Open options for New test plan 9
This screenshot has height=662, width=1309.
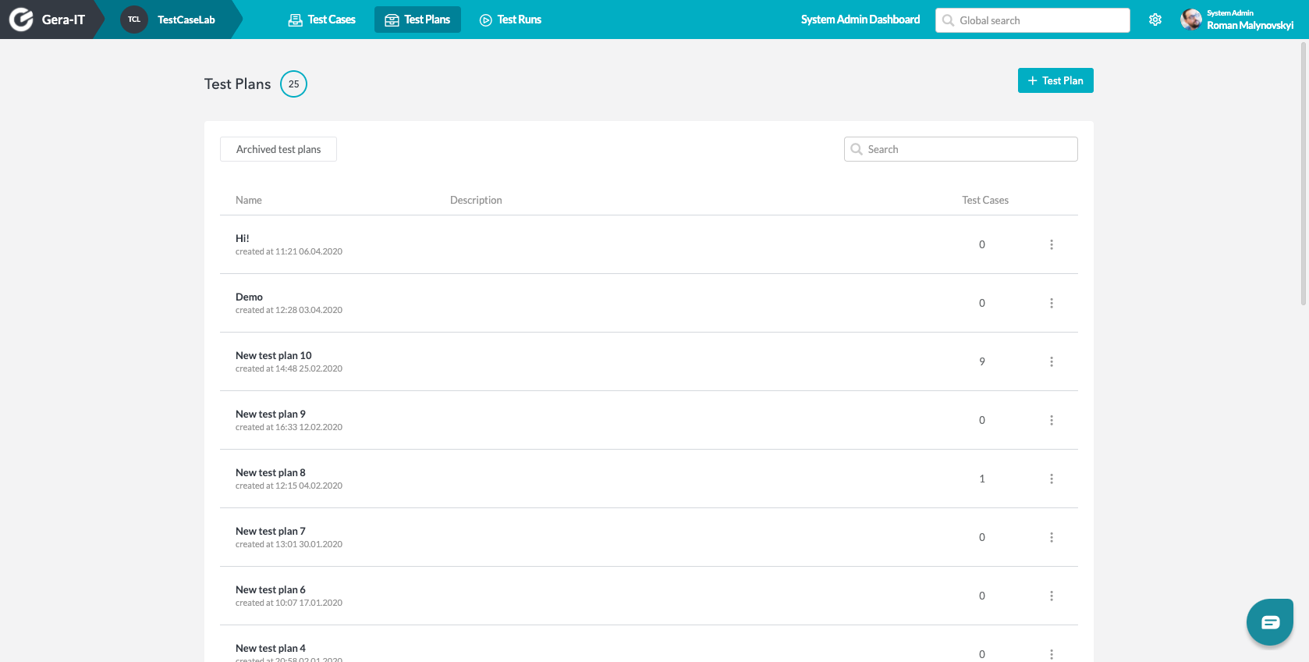click(1052, 420)
